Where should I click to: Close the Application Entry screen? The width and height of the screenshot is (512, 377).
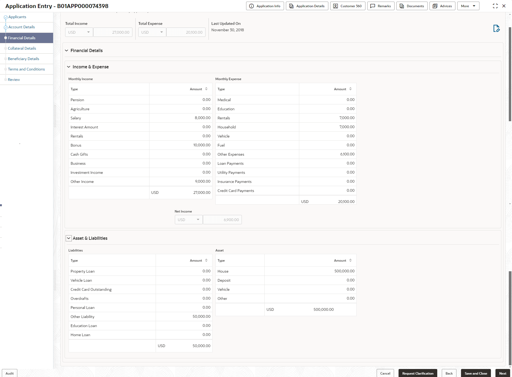click(x=504, y=6)
